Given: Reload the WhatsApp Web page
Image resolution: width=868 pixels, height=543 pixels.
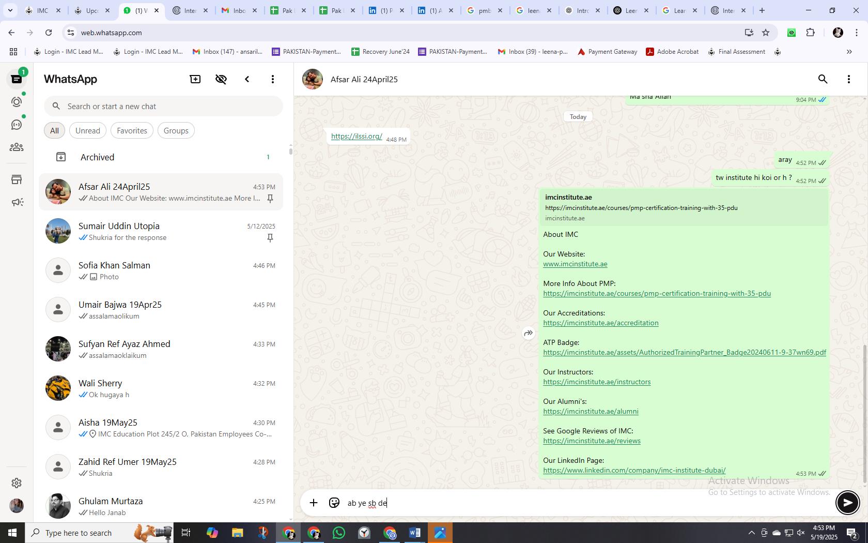Looking at the screenshot, I should coord(49,33).
